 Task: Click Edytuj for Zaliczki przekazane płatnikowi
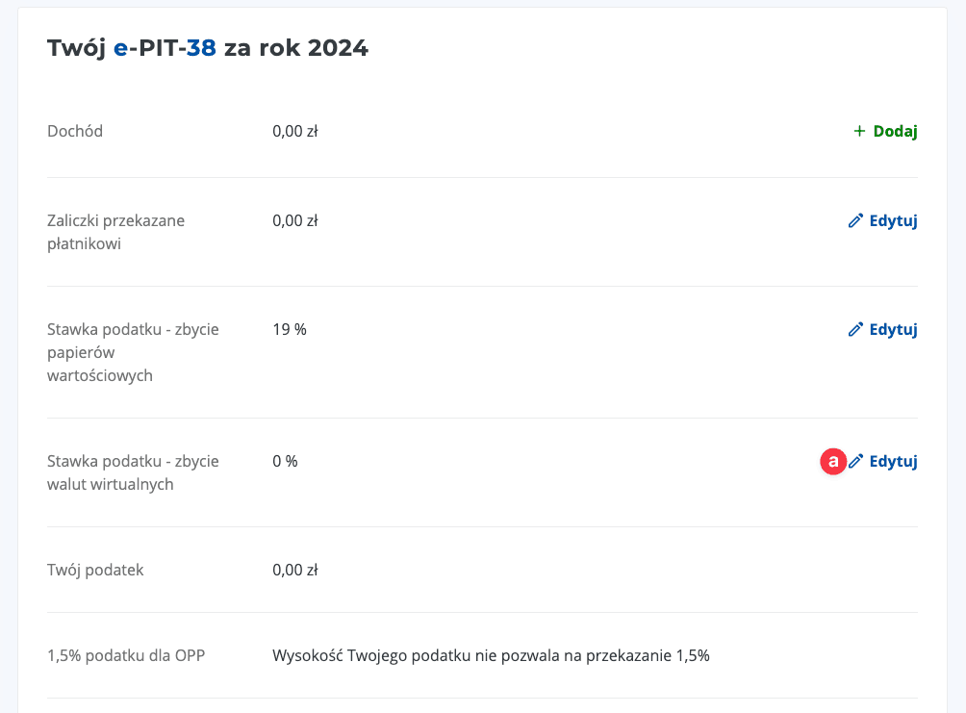tap(893, 220)
